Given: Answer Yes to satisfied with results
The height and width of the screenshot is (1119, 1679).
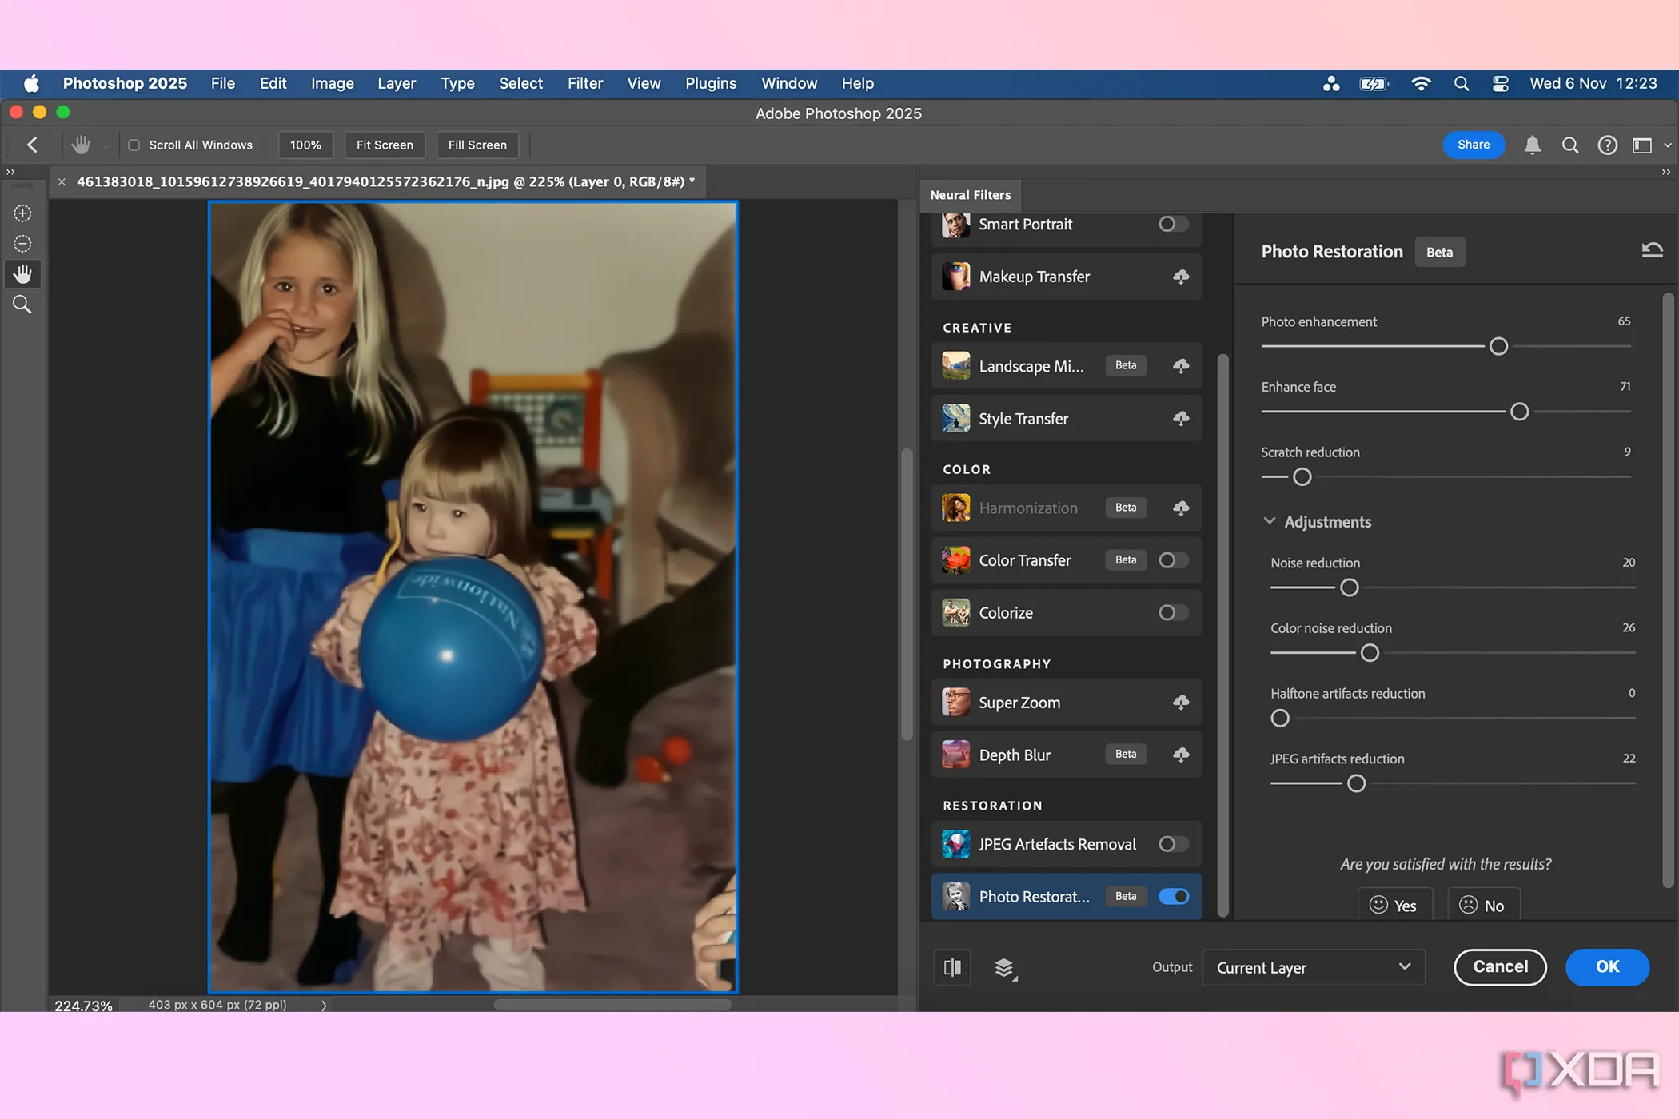Looking at the screenshot, I should click(x=1394, y=905).
